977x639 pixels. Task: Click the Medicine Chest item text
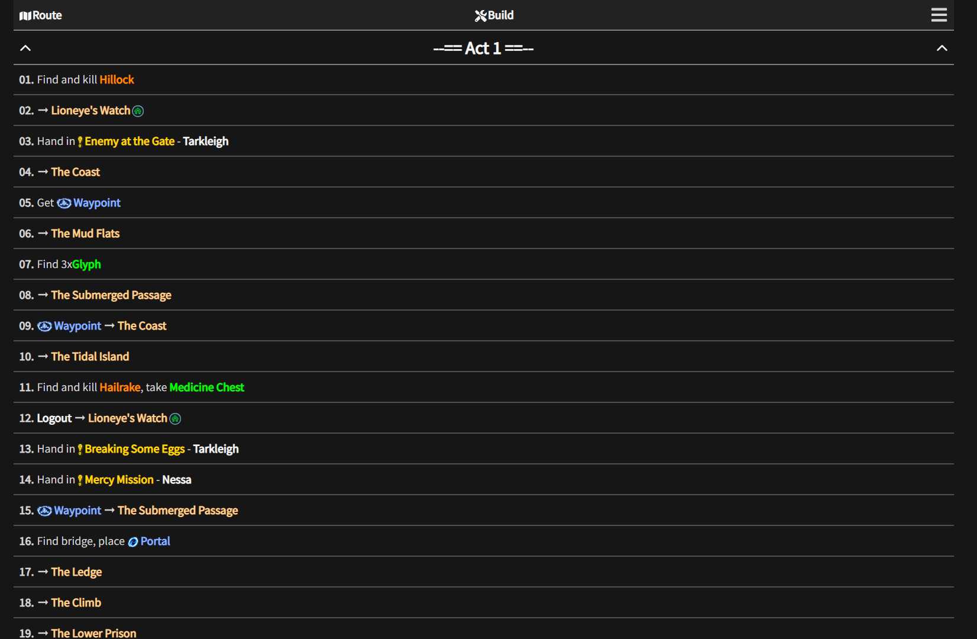(x=206, y=388)
